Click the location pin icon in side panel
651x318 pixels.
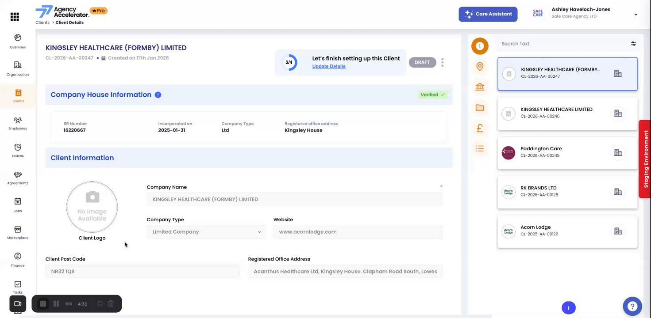[480, 67]
